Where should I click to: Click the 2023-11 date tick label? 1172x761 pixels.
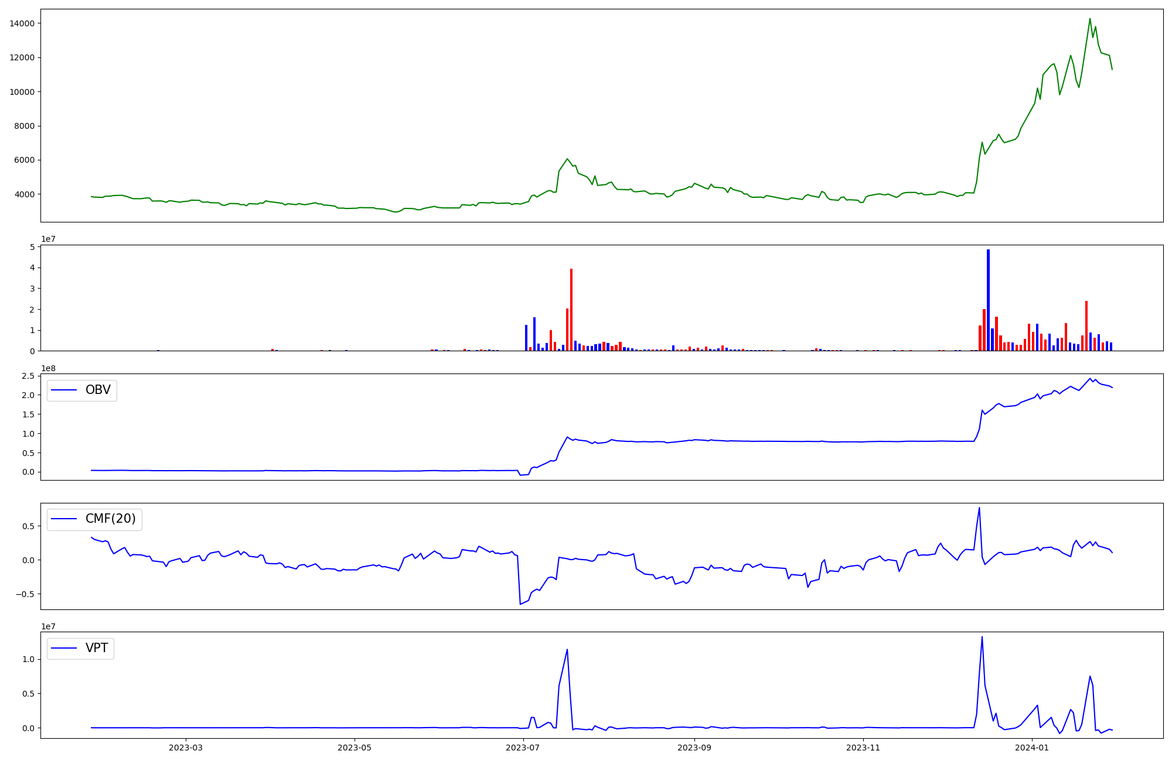863,747
